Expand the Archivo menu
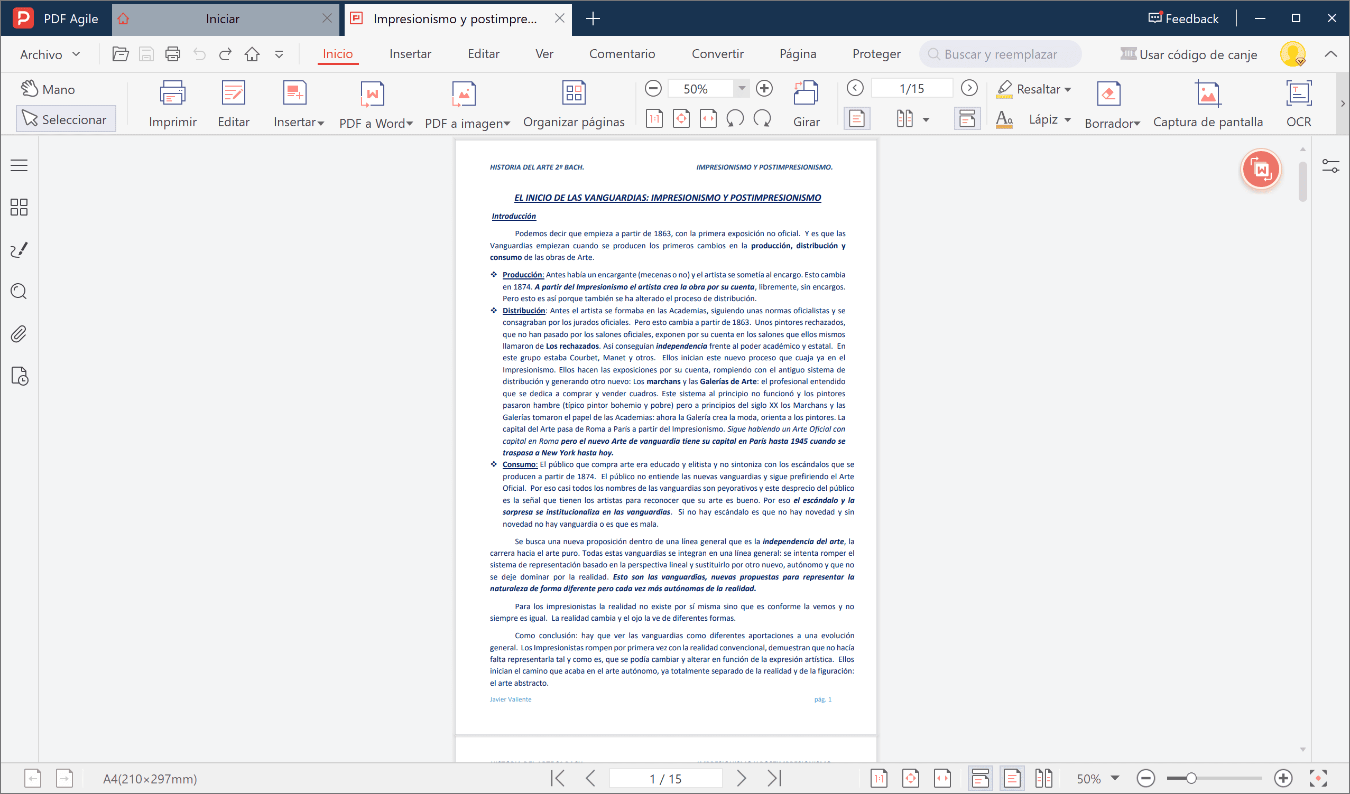This screenshot has height=794, width=1350. click(x=49, y=54)
